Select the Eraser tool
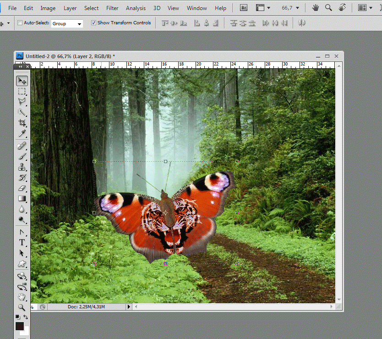This screenshot has height=339, width=382. coord(22,188)
